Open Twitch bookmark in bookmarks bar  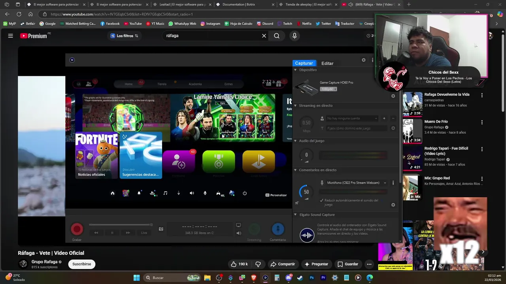[x=285, y=24]
